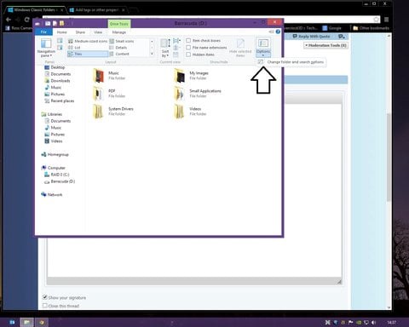Select Content layout option
The image size is (409, 327).
tap(119, 54)
